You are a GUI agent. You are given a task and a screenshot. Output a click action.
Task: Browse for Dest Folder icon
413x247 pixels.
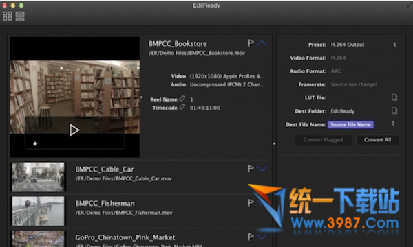pos(394,110)
